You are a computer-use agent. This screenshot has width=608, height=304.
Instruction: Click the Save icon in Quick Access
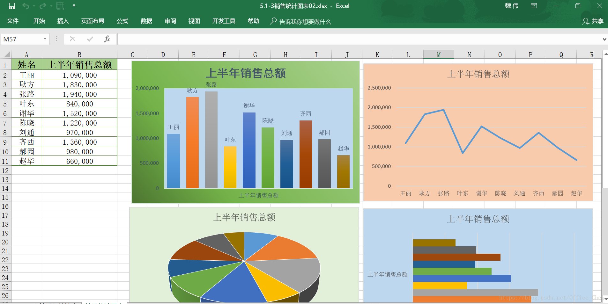pos(12,6)
